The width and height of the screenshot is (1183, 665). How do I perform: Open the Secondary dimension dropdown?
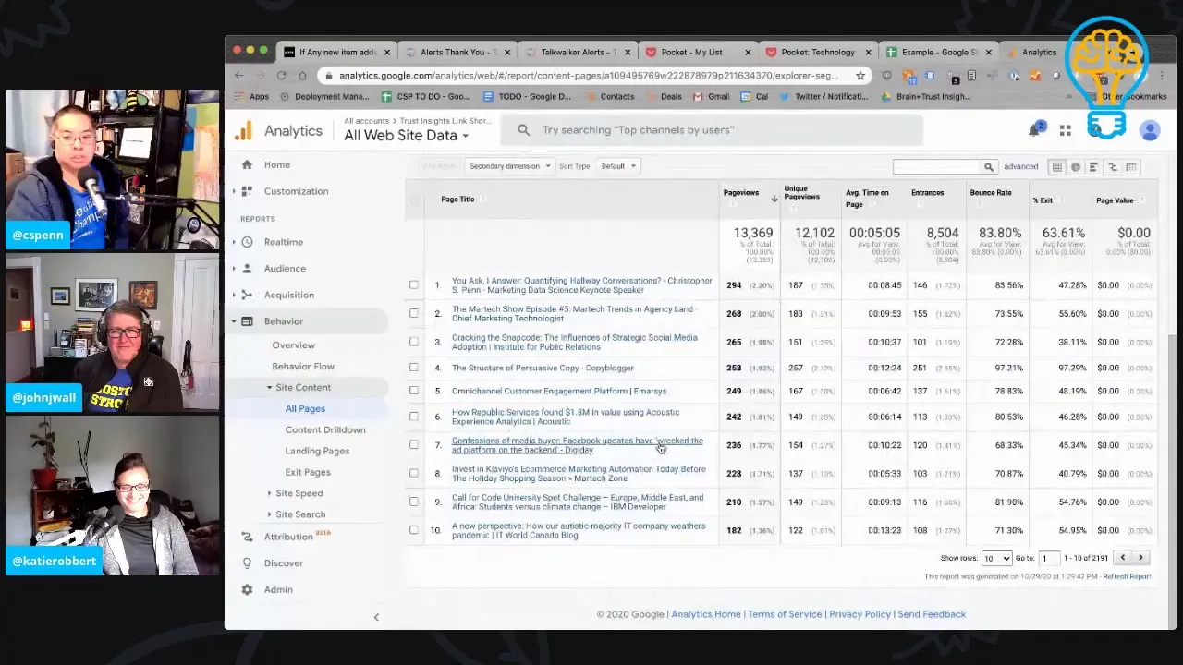pyautogui.click(x=509, y=166)
